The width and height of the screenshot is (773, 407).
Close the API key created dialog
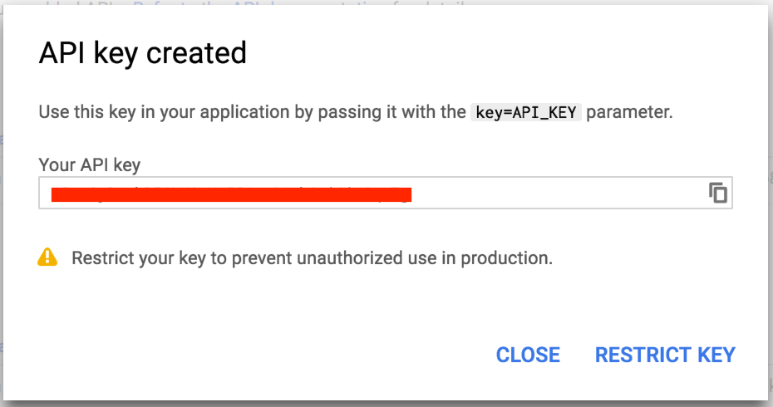528,355
